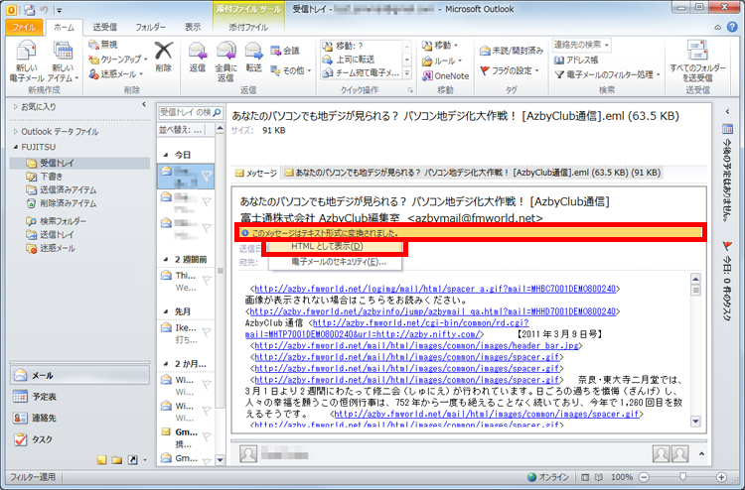Click the 連絡先の検索 contact search box
The height and width of the screenshot is (490, 745).
pyautogui.click(x=581, y=45)
